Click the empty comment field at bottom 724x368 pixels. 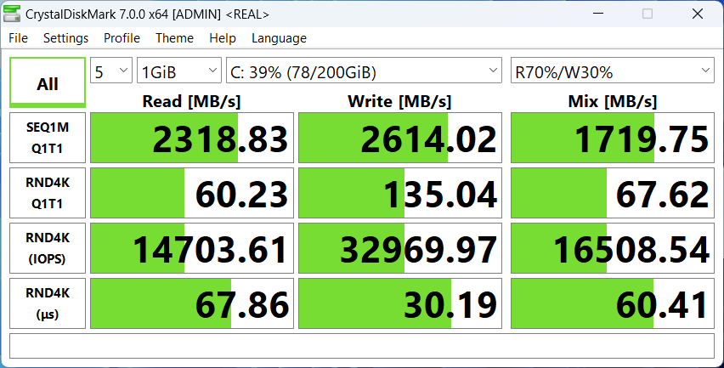(x=361, y=346)
